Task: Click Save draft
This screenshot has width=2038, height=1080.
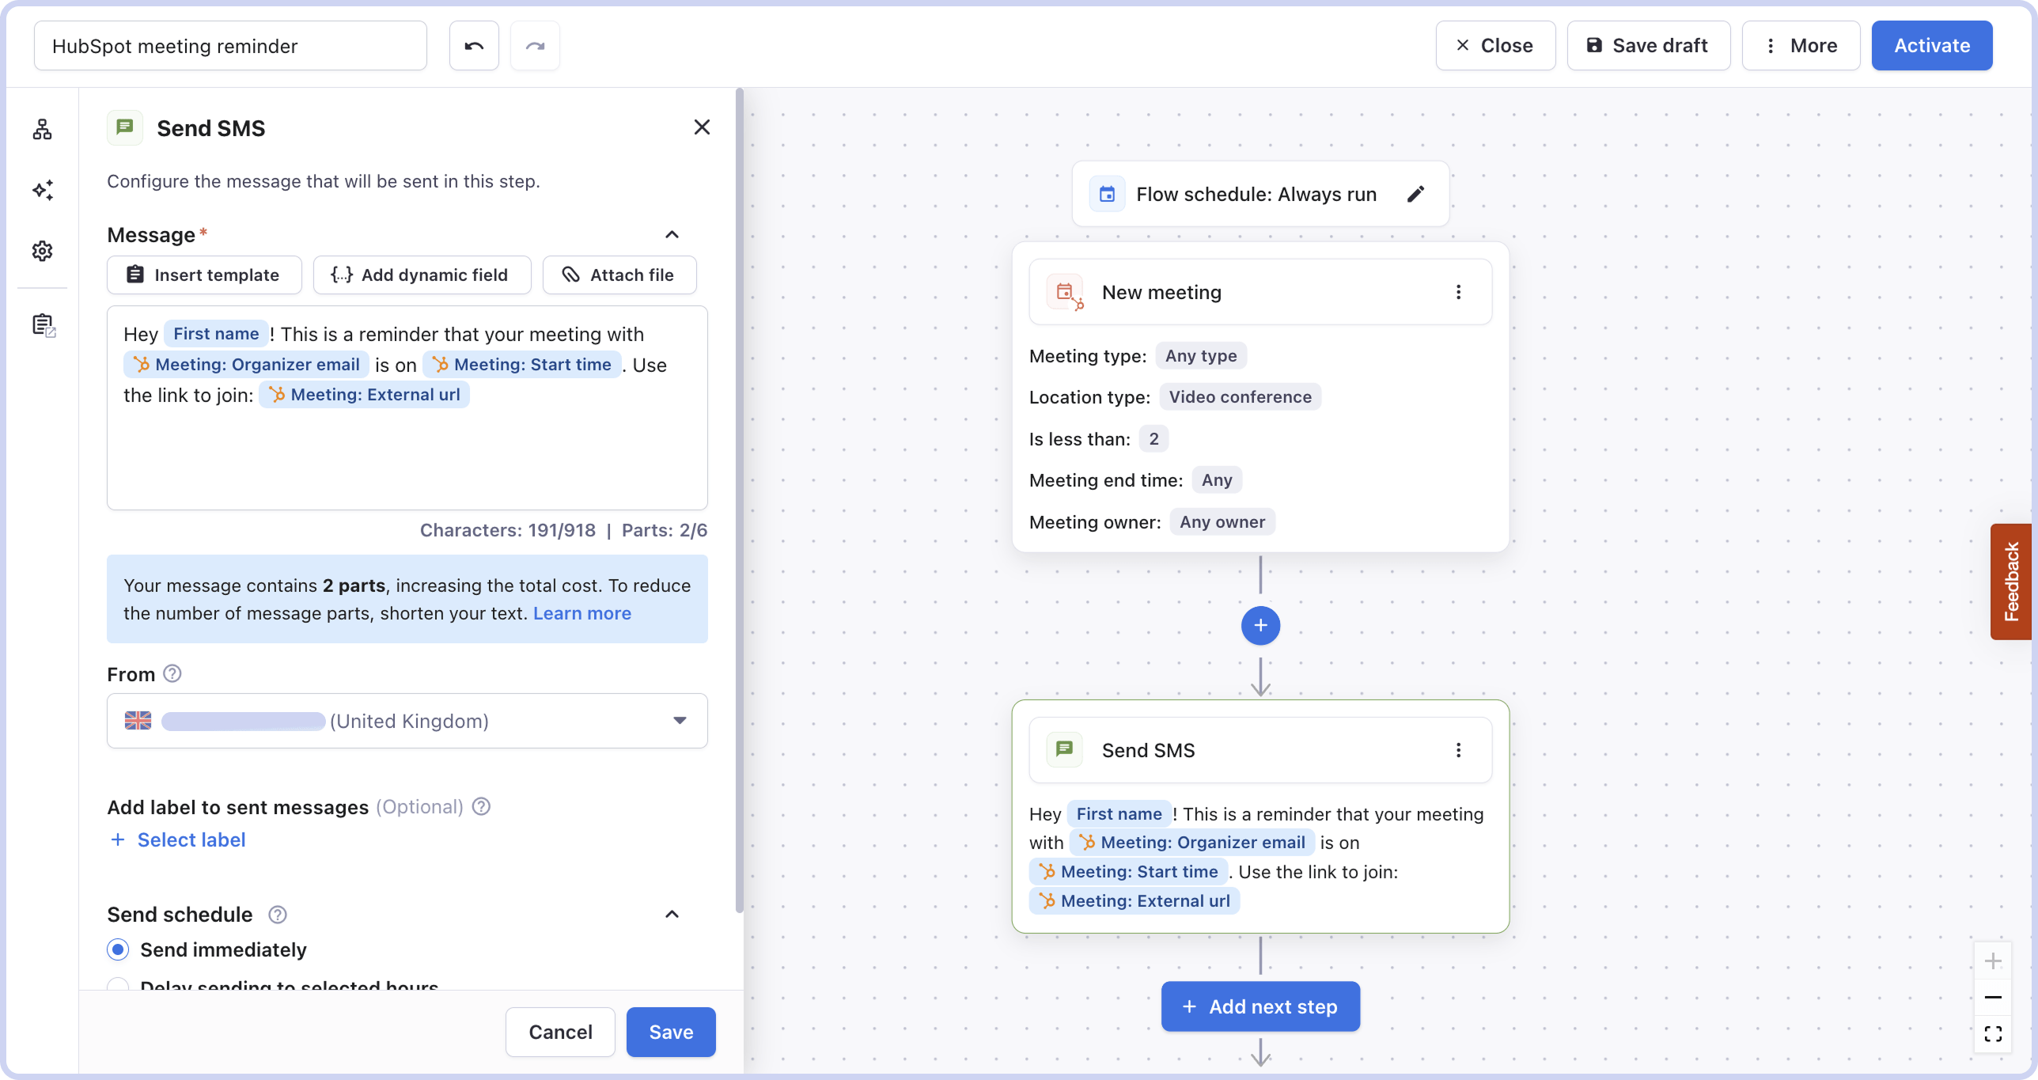Action: [1649, 46]
